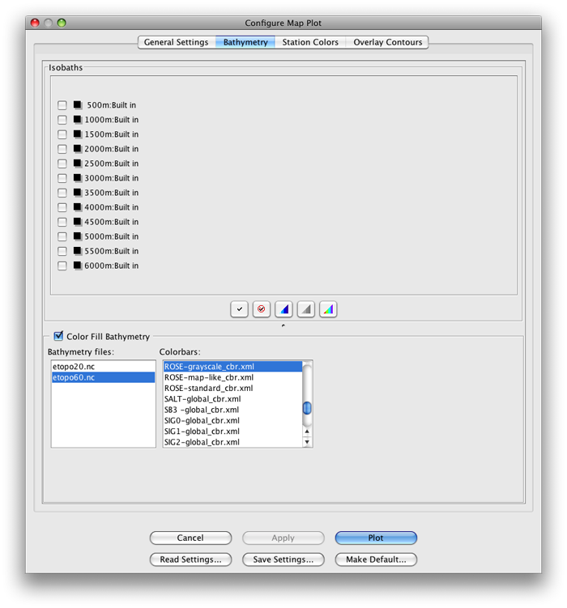Click the split pane collapse arrow below isobaths

click(283, 325)
